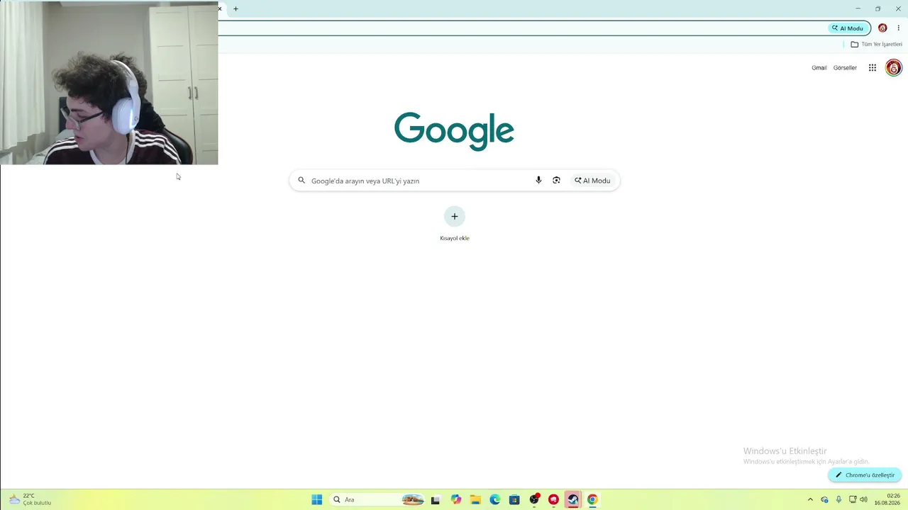Minimize the Chrome window
Image resolution: width=908 pixels, height=510 pixels.
(858, 8)
